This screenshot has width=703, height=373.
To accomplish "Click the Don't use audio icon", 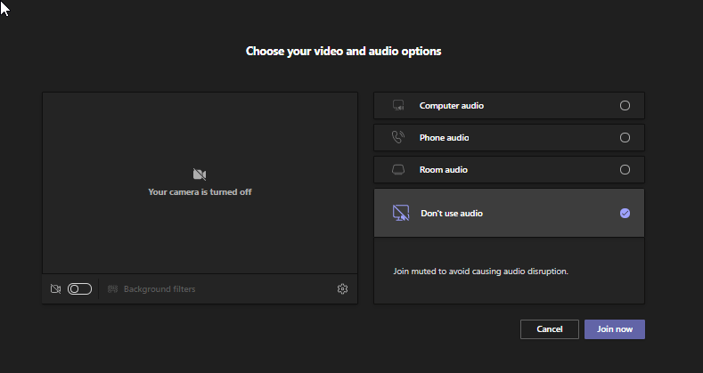I will (x=400, y=213).
